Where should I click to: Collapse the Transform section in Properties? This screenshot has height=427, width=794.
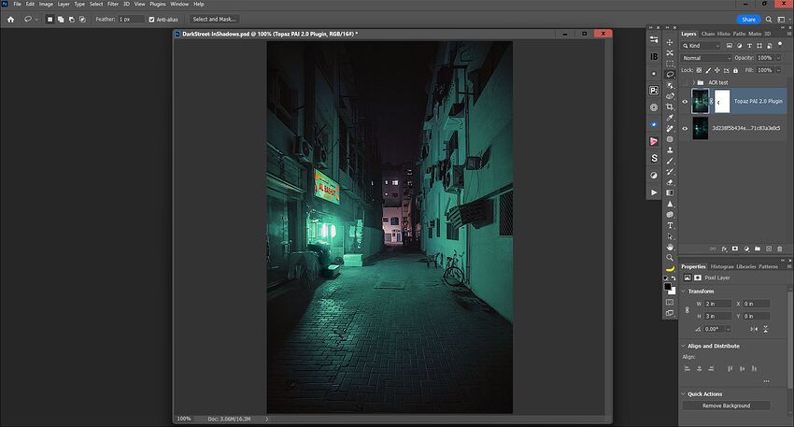tap(683, 291)
